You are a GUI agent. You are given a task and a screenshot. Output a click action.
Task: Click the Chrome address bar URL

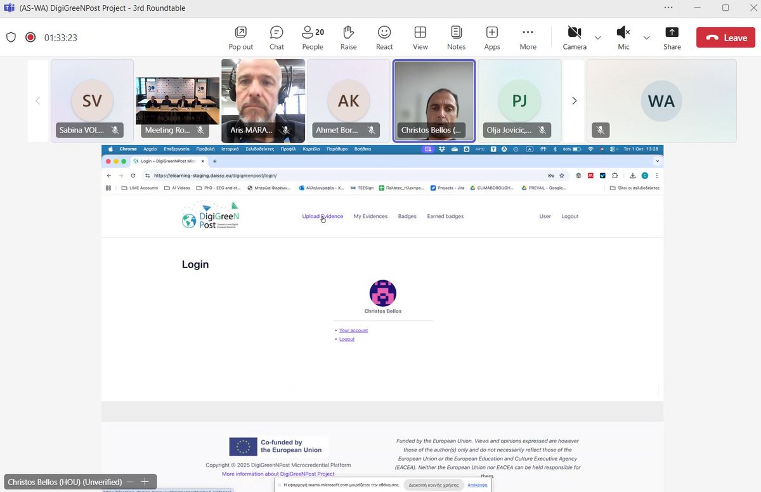click(216, 176)
